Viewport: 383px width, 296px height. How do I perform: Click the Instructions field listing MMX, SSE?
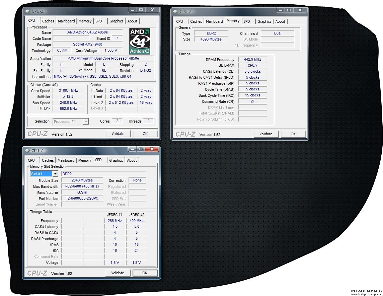click(103, 76)
